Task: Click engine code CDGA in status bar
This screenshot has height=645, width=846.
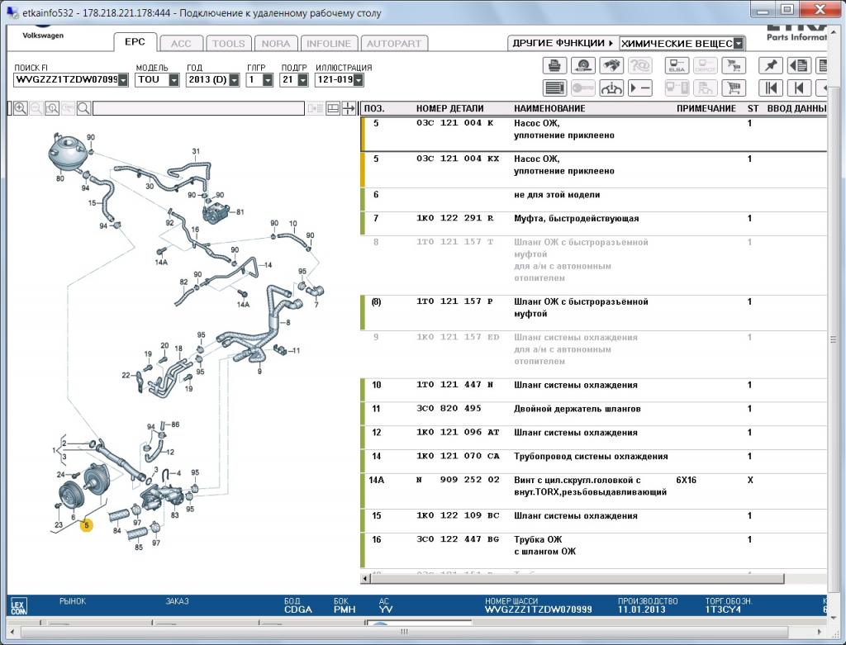Action: coord(297,609)
